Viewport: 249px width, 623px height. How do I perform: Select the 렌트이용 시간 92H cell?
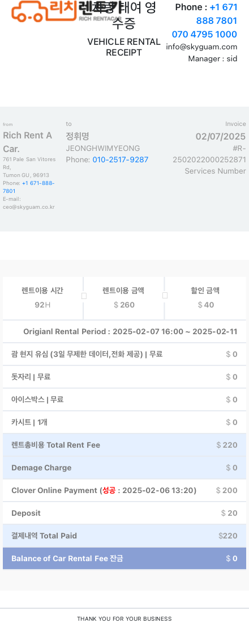point(42,298)
